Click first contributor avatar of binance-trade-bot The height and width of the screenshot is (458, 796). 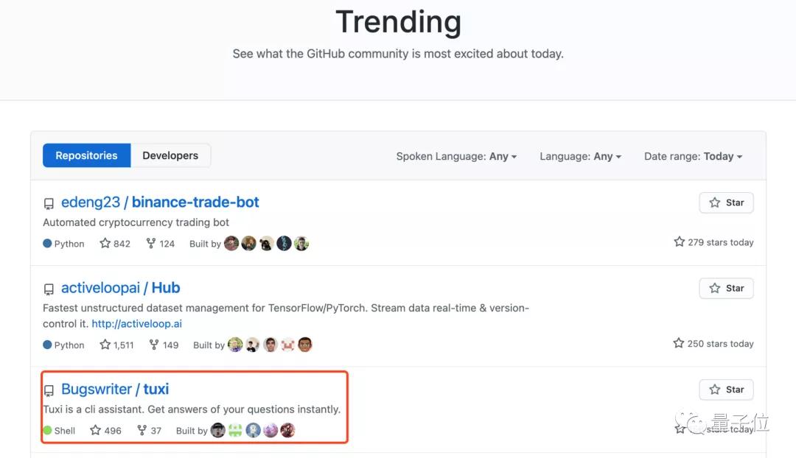click(231, 244)
